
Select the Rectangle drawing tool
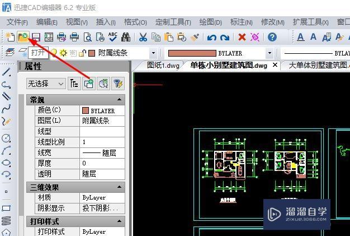[x=6, y=209]
